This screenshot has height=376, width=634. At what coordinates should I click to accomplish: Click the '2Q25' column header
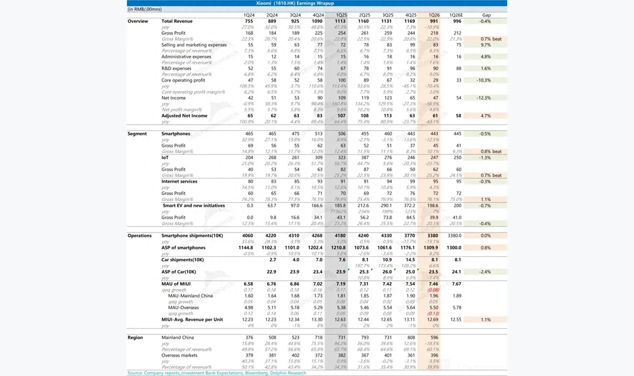[x=365, y=15]
